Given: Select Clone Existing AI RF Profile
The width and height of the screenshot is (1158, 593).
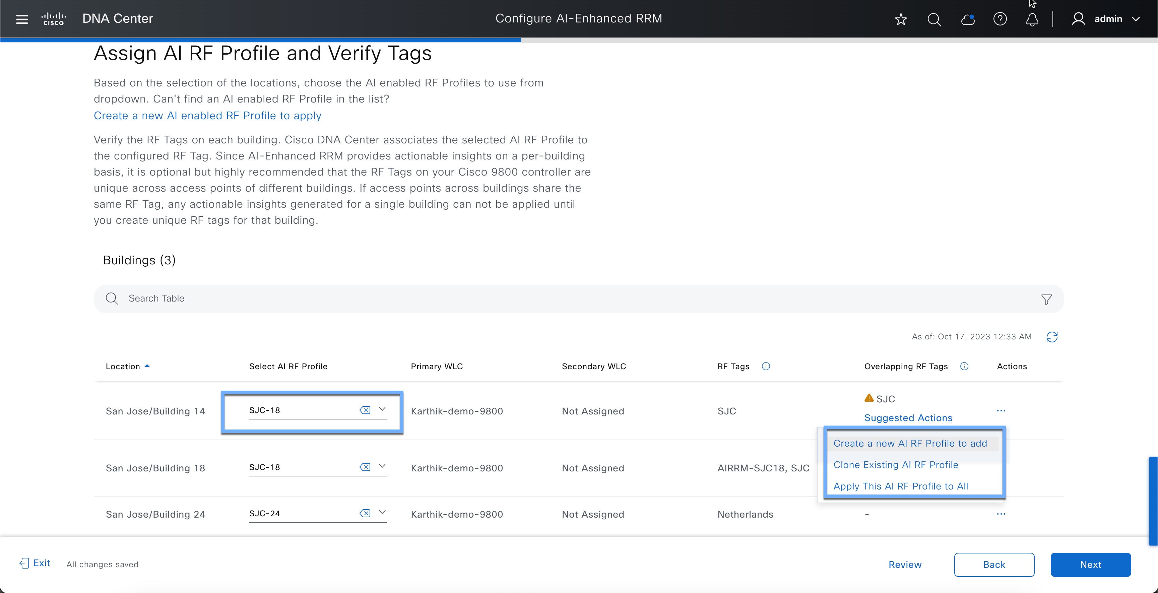Looking at the screenshot, I should pyautogui.click(x=895, y=465).
